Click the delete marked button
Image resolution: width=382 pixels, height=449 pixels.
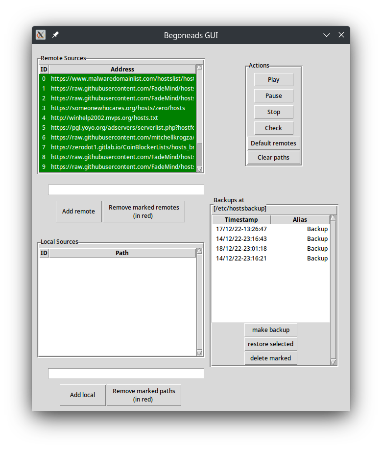click(271, 358)
